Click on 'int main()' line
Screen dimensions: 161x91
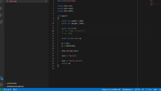click(x=63, y=16)
